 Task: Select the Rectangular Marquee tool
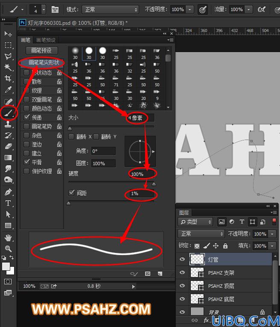8,45
